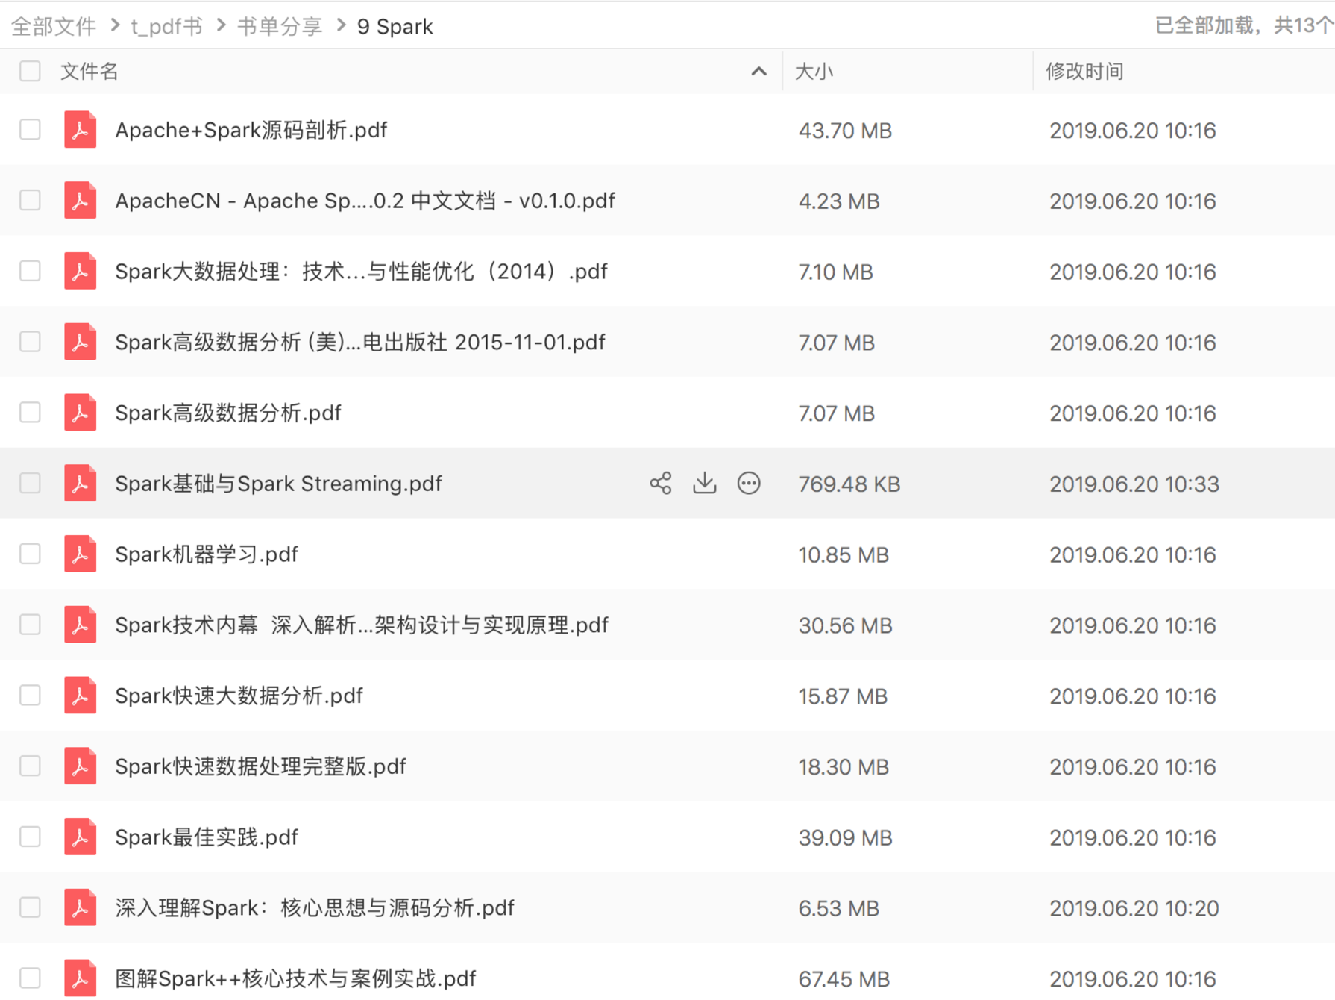The image size is (1335, 1000).
Task: Sort files by 文件名 column header
Action: (89, 72)
